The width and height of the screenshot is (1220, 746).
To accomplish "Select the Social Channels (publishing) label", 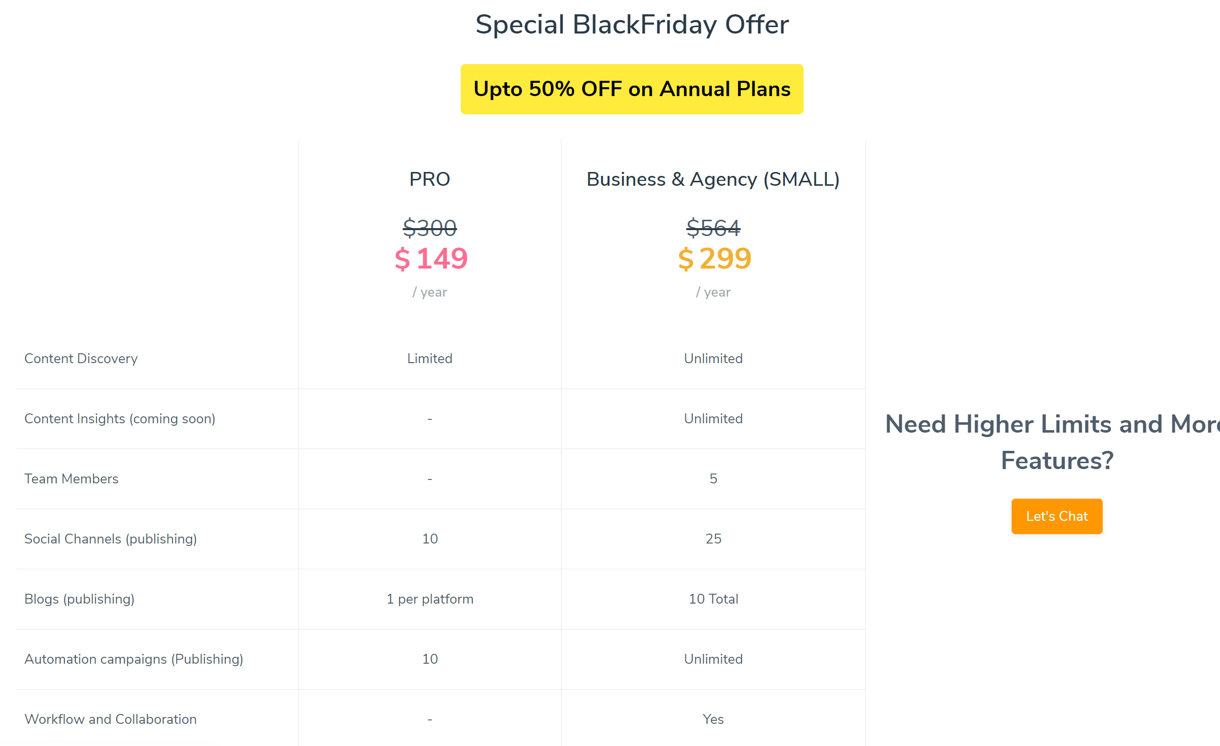I will point(110,539).
